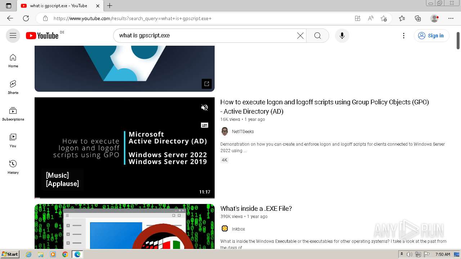Open File Explorer from taskbar
Image resolution: width=461 pixels, height=259 pixels.
coord(41,254)
